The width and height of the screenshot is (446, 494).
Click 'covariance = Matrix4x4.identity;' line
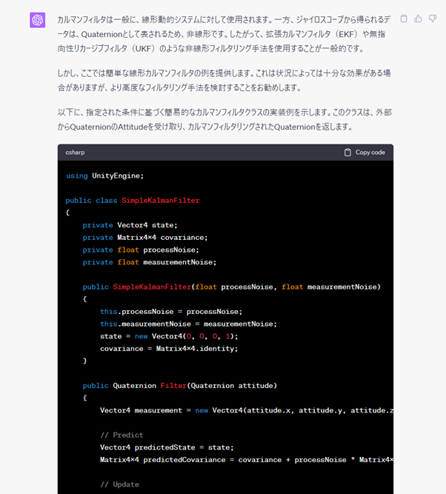[x=169, y=349]
